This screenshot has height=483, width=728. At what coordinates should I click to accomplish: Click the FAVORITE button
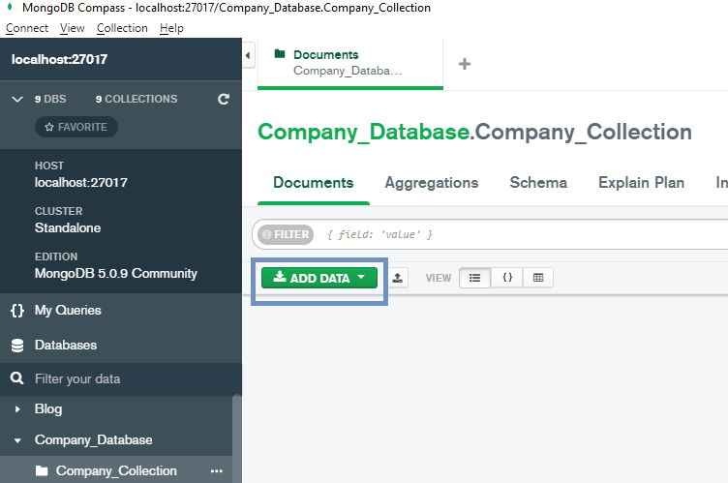click(x=76, y=127)
